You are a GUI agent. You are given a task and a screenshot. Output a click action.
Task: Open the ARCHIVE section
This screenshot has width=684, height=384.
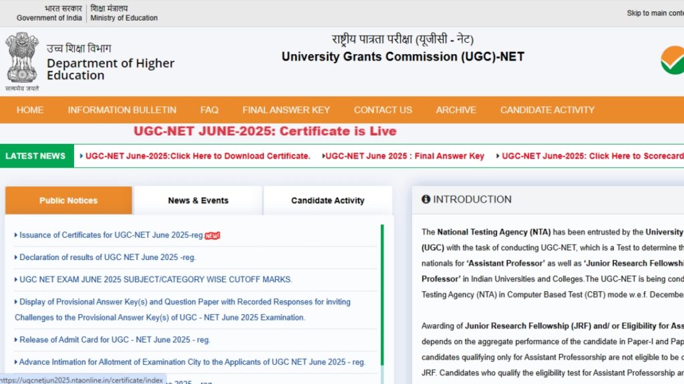click(x=456, y=109)
